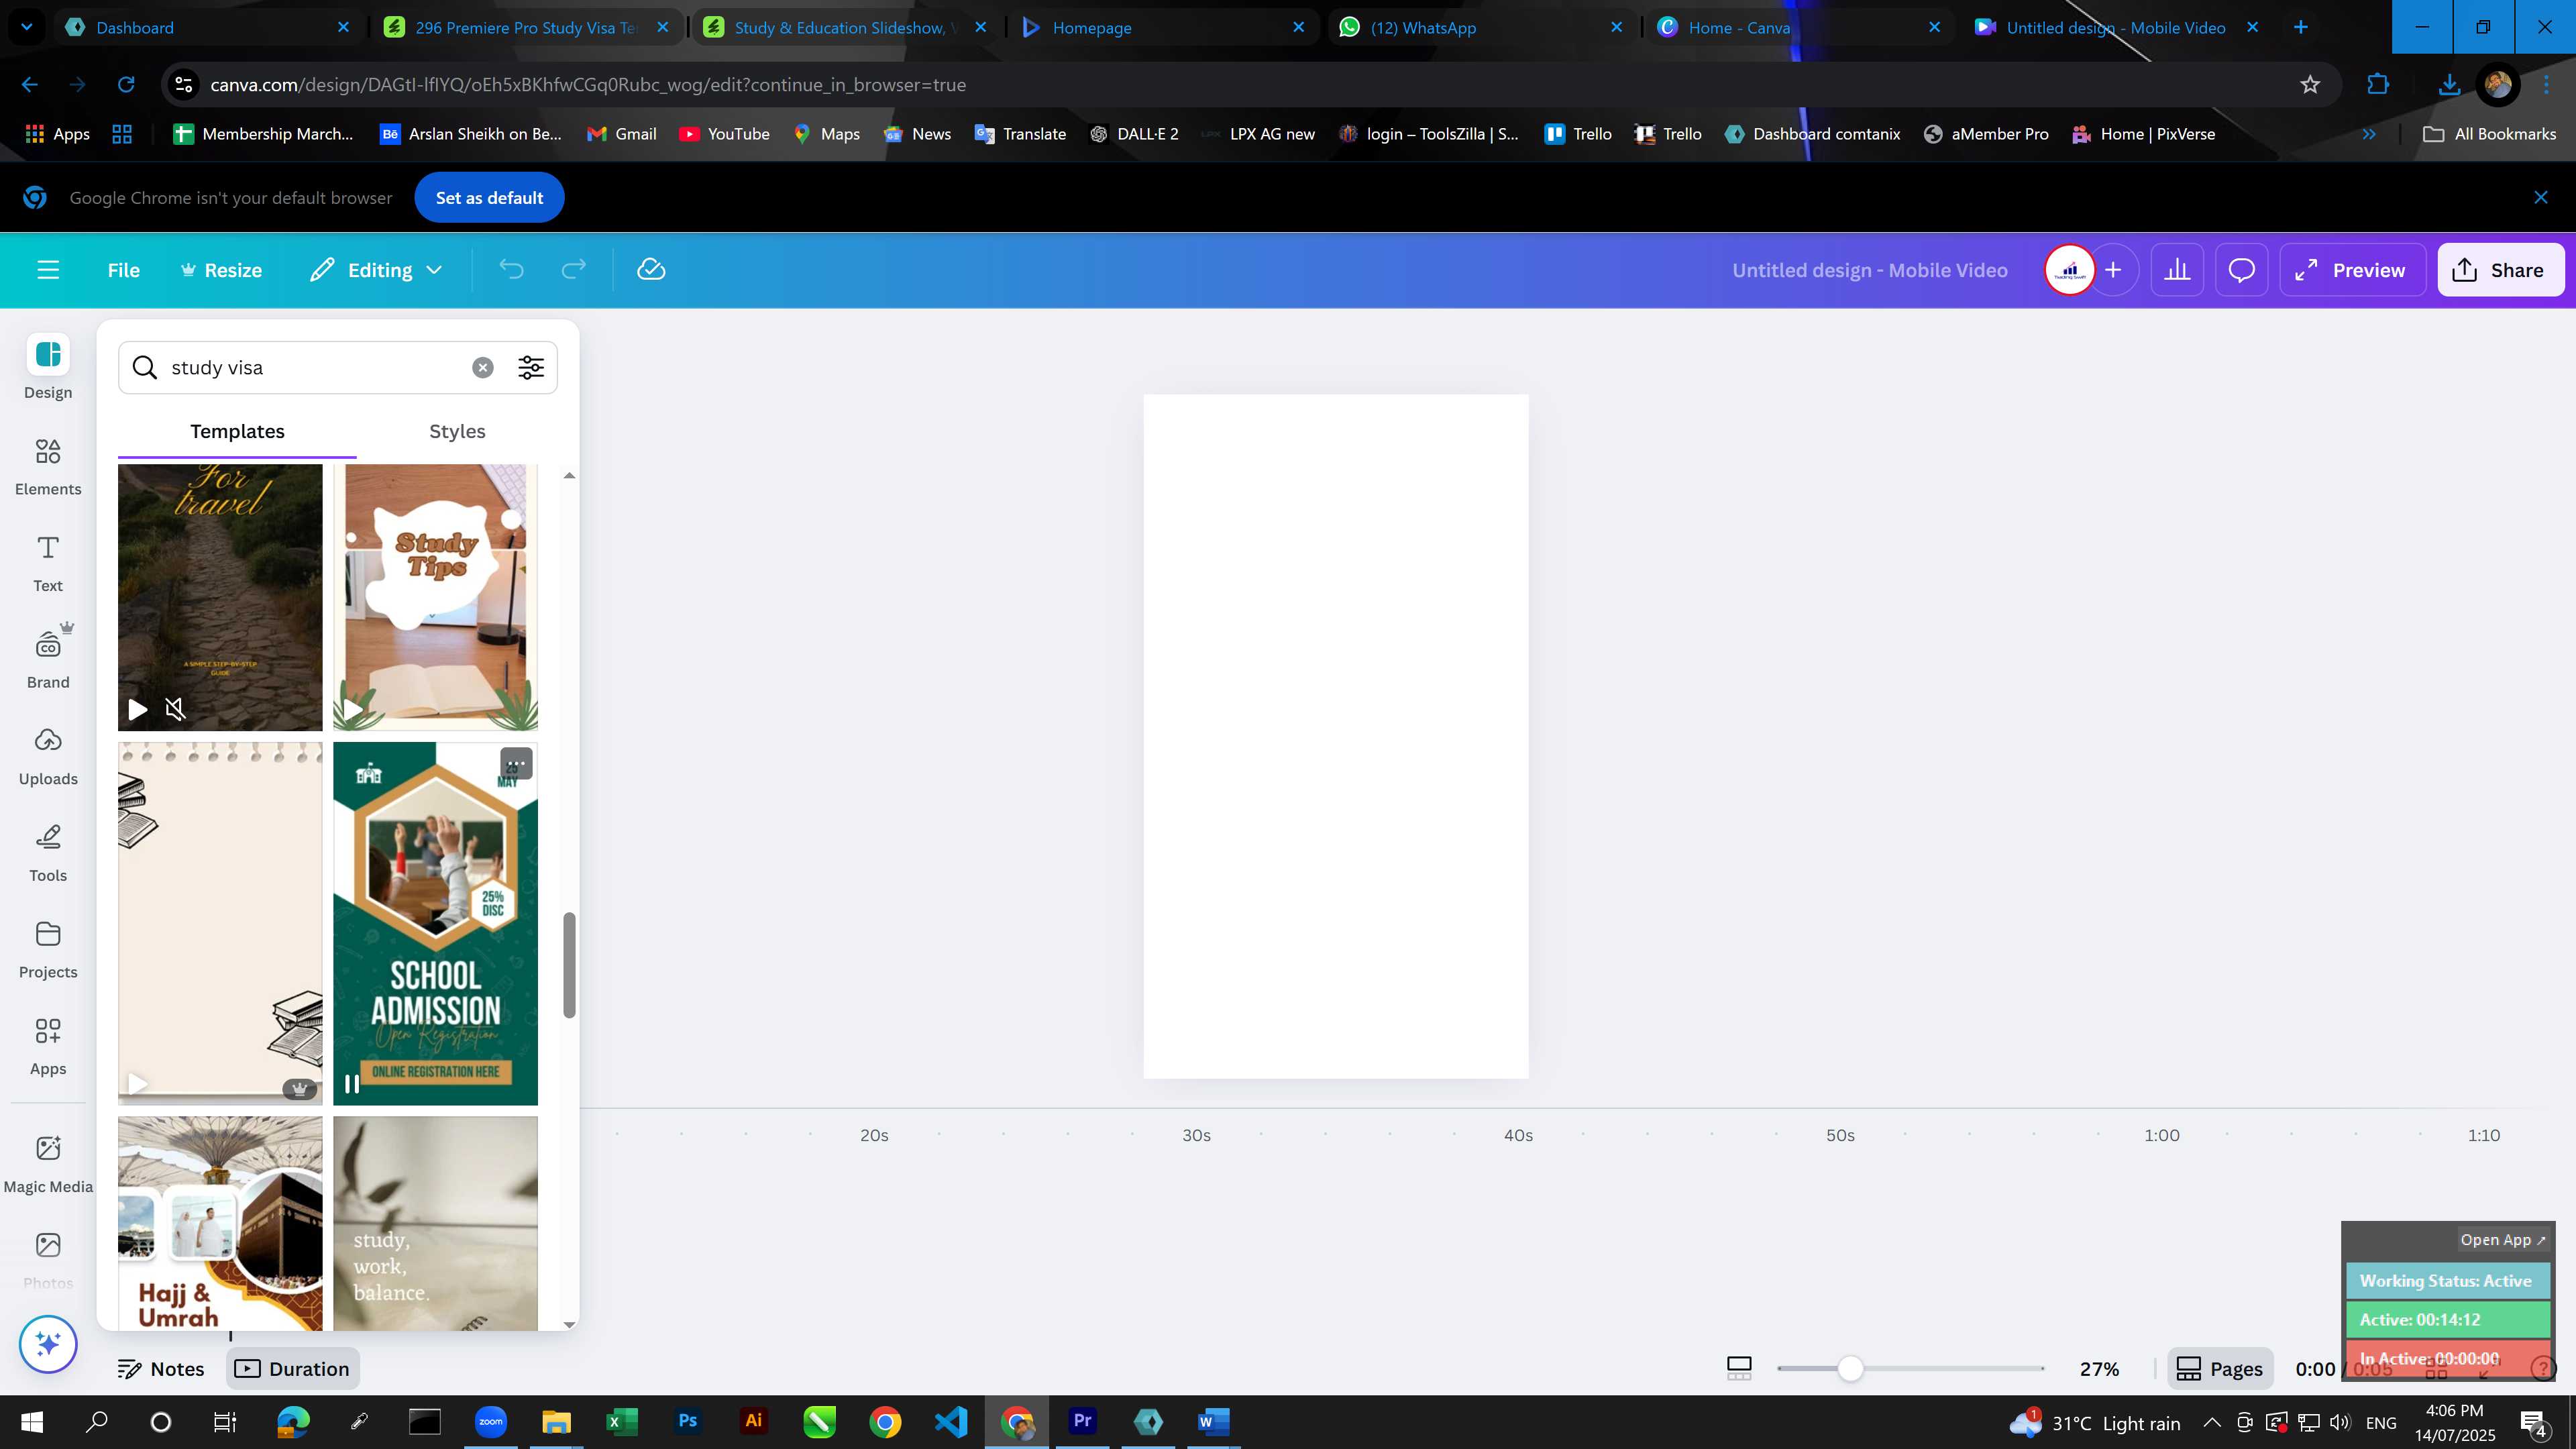
Task: Open the All Bookmarks folder
Action: tap(2490, 134)
